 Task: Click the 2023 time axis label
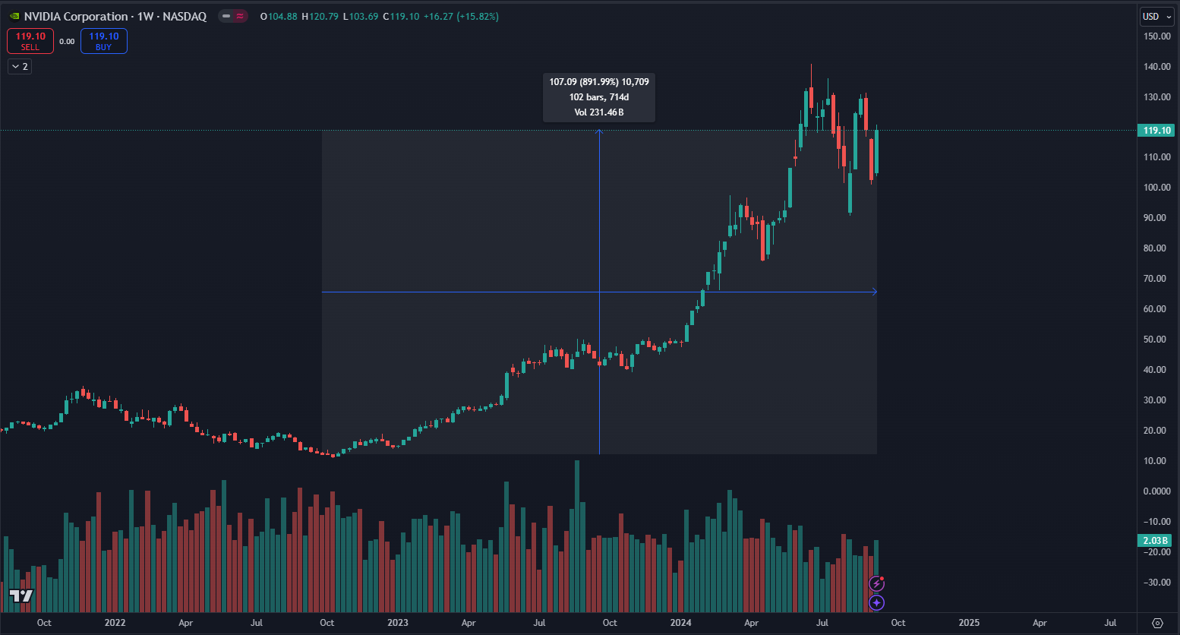click(398, 623)
